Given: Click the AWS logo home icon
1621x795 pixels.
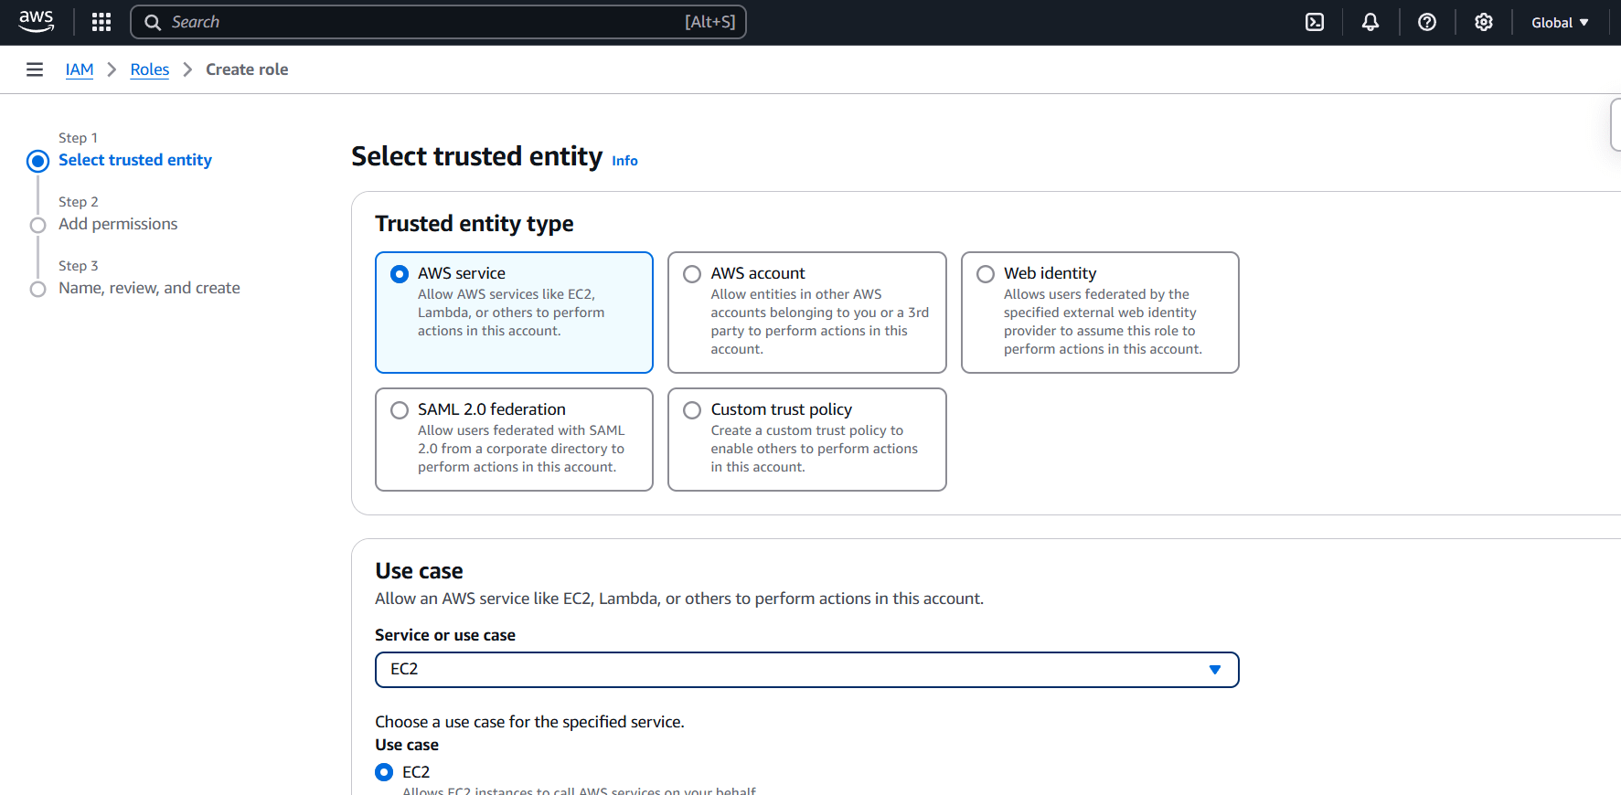Looking at the screenshot, I should (37, 22).
